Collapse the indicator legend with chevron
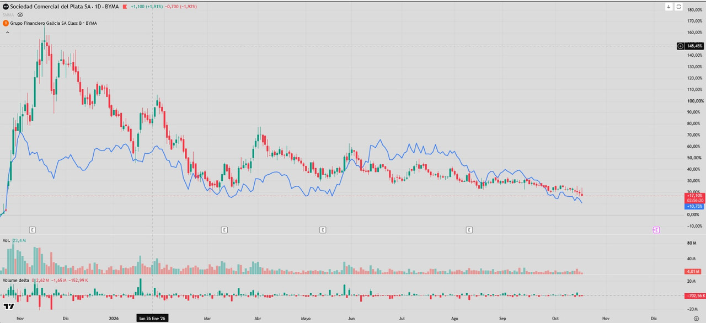Viewport: 706px width, 323px height. coord(7,33)
